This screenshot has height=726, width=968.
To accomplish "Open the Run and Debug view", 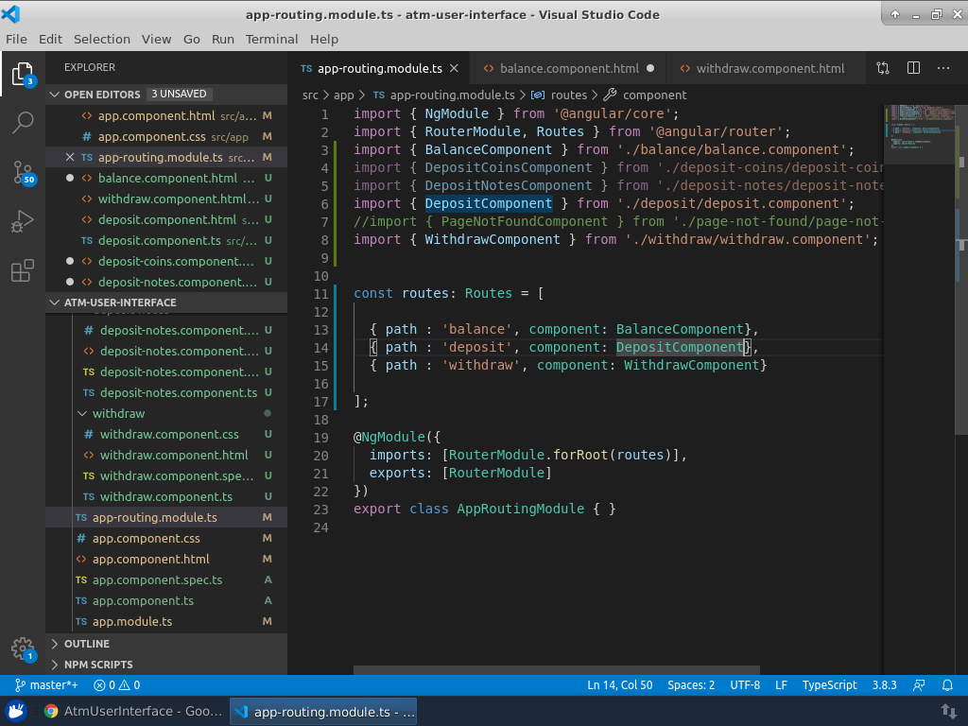I will (23, 222).
